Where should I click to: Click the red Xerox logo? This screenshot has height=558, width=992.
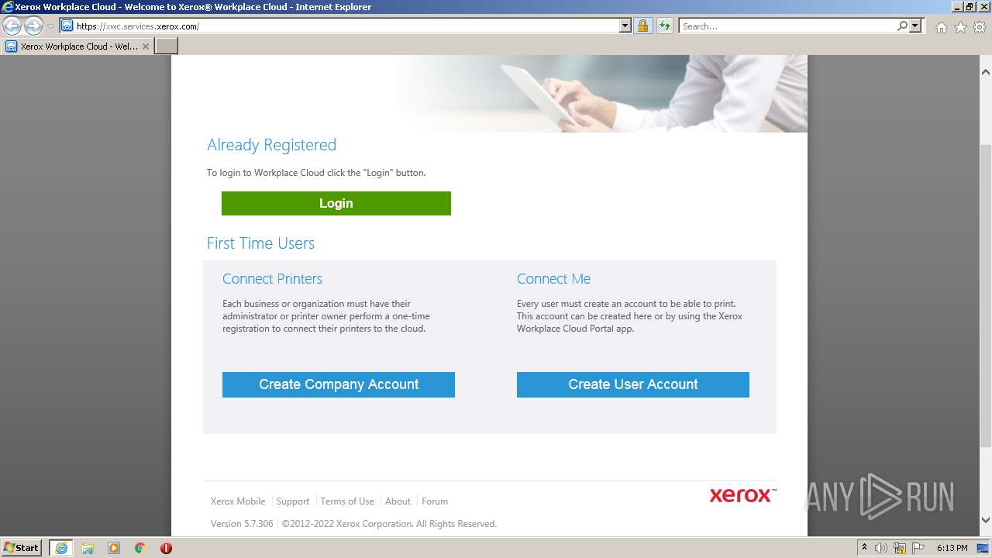[x=742, y=495]
